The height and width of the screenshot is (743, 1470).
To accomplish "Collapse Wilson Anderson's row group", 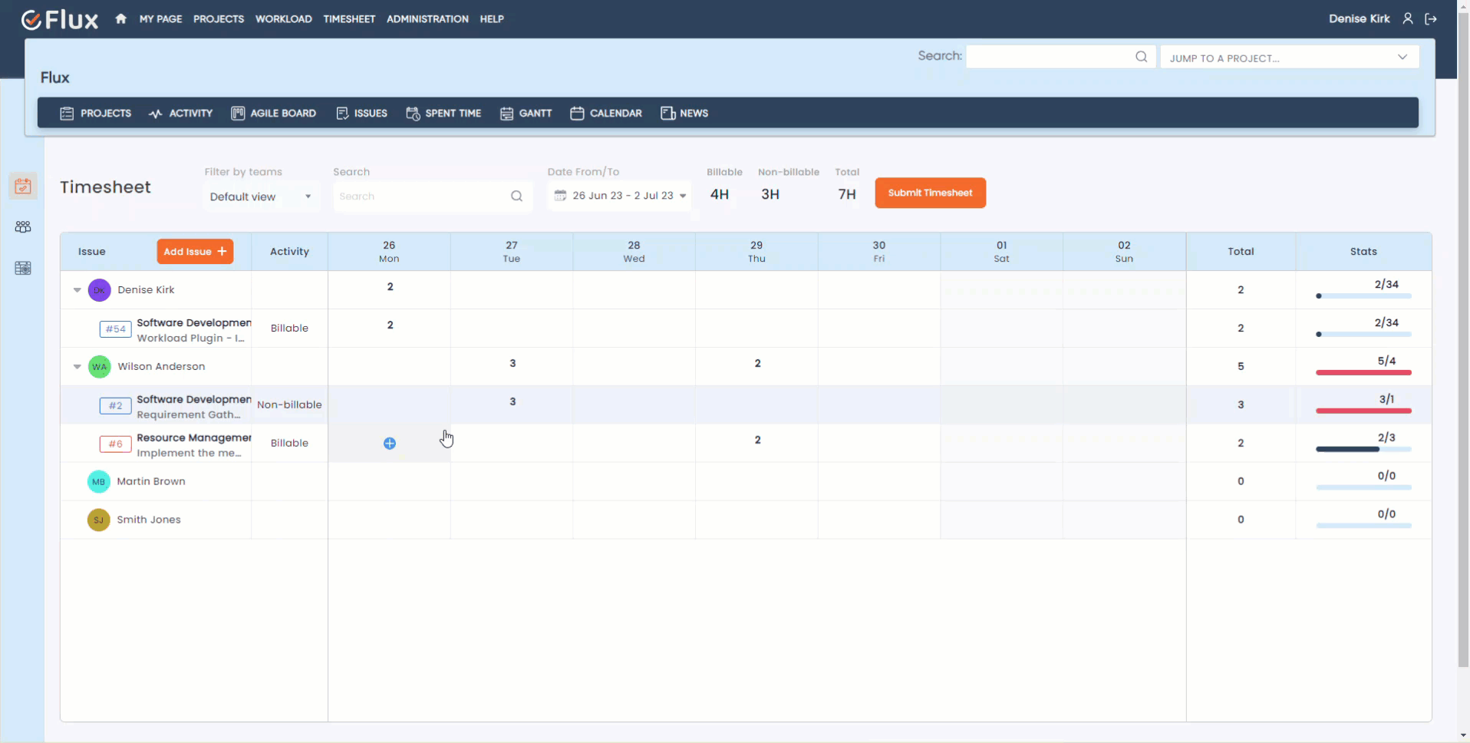I will click(x=77, y=367).
